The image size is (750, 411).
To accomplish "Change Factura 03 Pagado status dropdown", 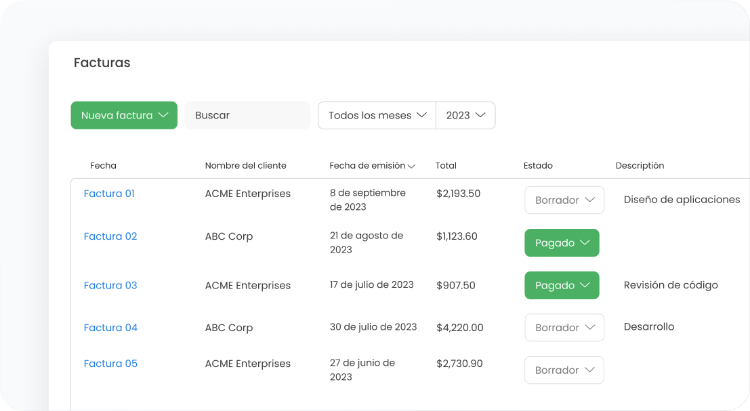I will click(562, 285).
